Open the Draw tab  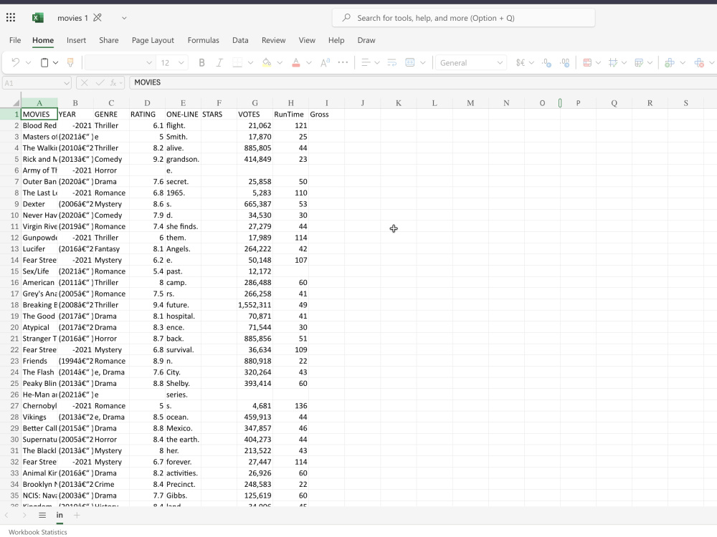[366, 40]
